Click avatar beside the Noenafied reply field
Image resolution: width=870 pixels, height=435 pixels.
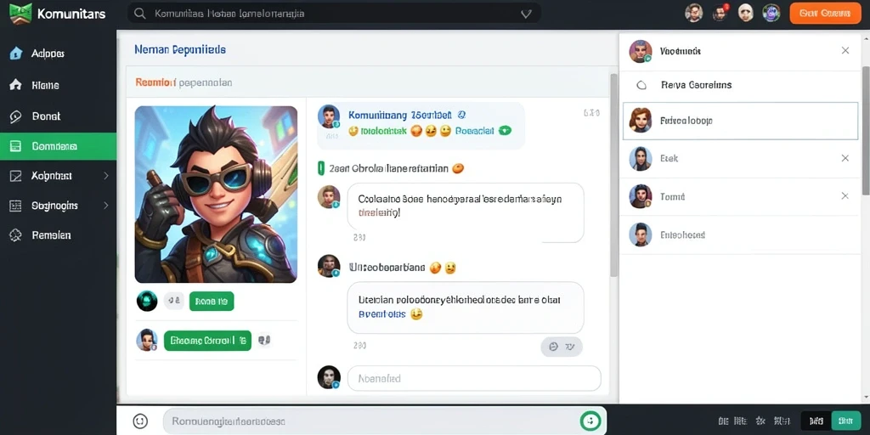tap(329, 377)
